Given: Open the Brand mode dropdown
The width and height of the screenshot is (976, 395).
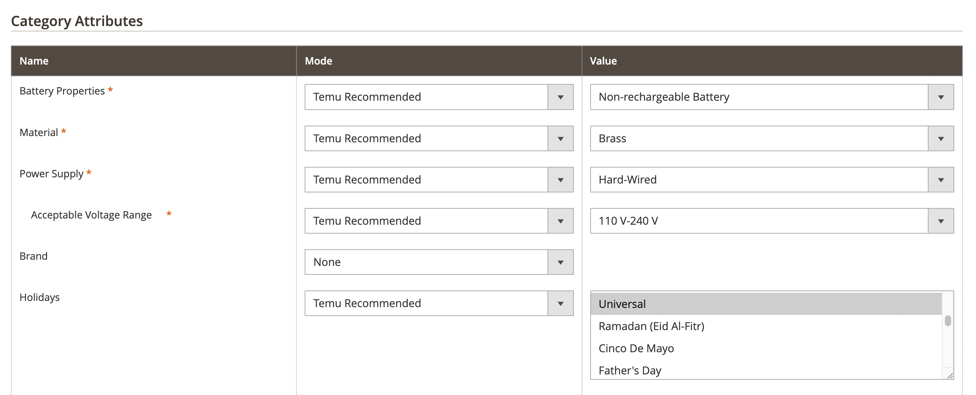Looking at the screenshot, I should click(x=439, y=262).
